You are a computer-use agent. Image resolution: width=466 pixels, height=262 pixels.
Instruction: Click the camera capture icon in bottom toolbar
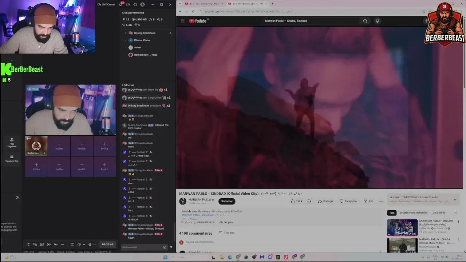pyautogui.click(x=55, y=245)
